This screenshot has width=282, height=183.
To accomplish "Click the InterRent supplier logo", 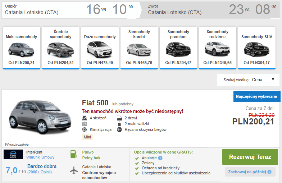I will coord(13,154).
